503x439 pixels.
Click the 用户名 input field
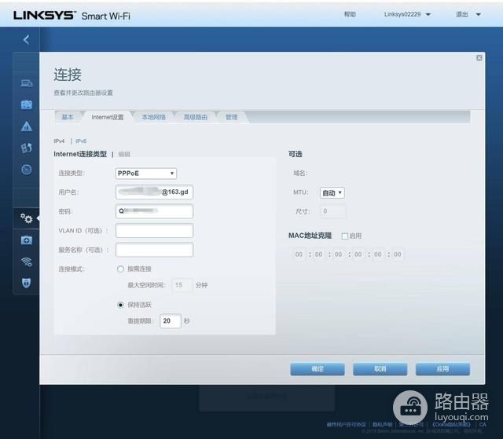154,192
